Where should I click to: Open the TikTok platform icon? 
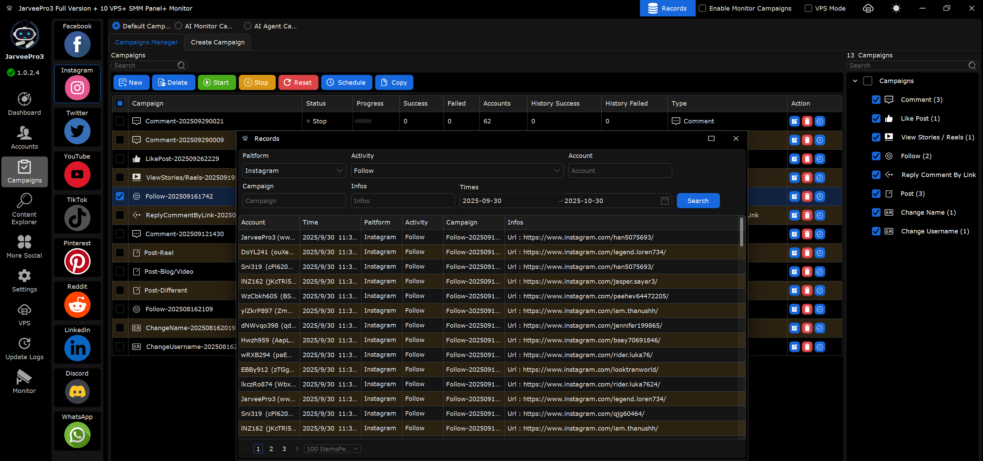[77, 218]
